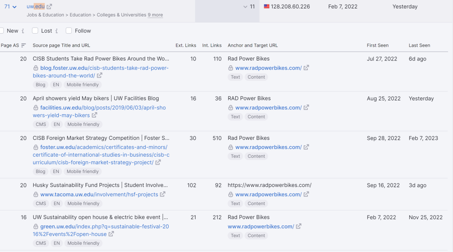Click the Int. Links column header

point(212,45)
